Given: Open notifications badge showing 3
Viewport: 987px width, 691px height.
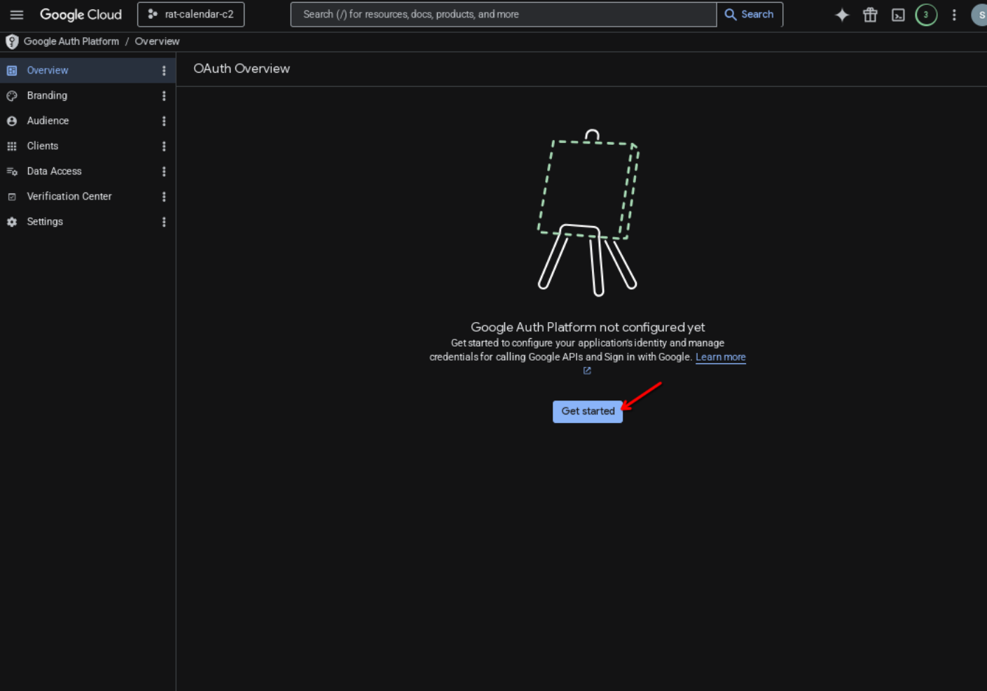Looking at the screenshot, I should (x=926, y=15).
